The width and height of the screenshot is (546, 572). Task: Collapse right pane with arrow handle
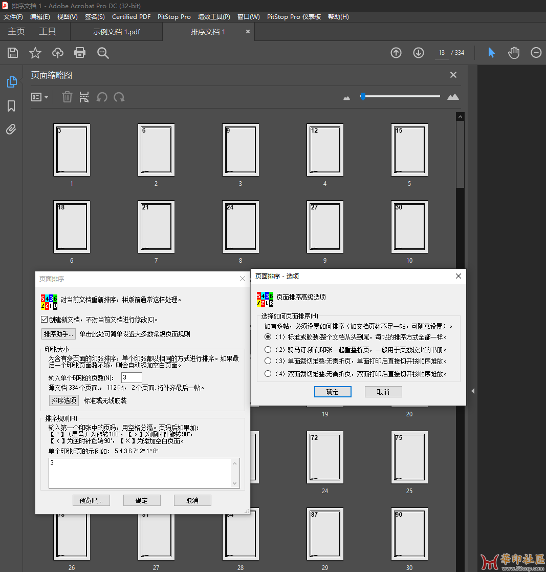click(473, 391)
